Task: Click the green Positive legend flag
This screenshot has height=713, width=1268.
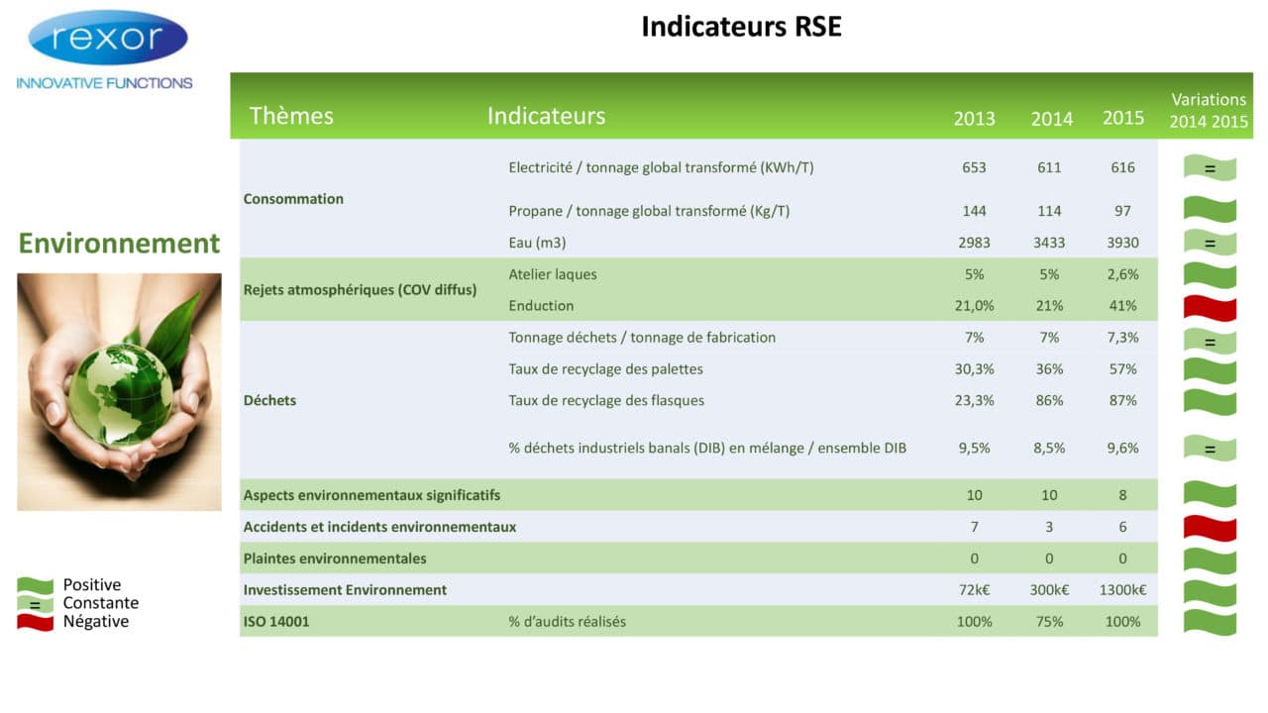Action: click(35, 585)
